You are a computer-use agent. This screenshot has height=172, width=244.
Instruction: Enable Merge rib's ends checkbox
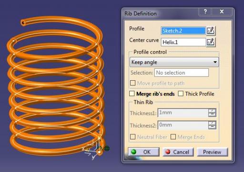pos(132,94)
